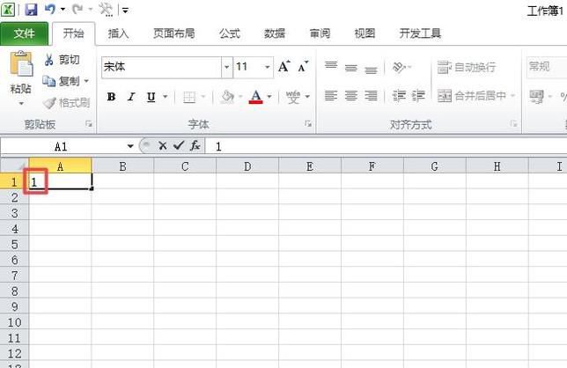Open the undo history dropdown
Screen dimensions: 567x368
click(63, 10)
